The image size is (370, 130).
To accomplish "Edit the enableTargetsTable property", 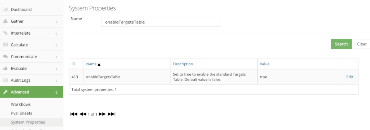I will 349,77.
